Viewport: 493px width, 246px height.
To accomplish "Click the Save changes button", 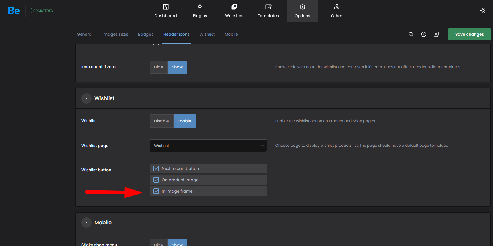I will (469, 34).
